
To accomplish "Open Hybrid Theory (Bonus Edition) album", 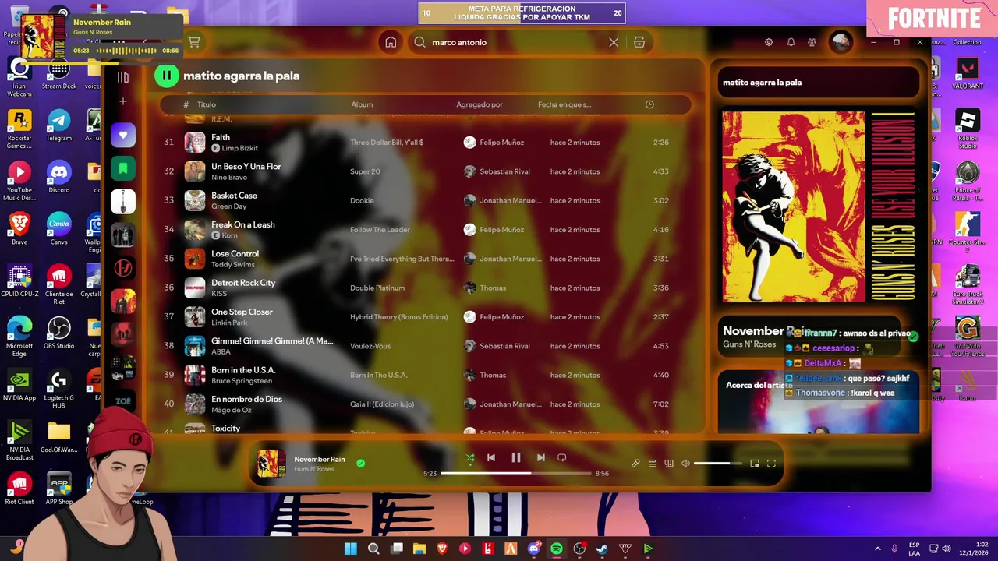I will [x=399, y=317].
